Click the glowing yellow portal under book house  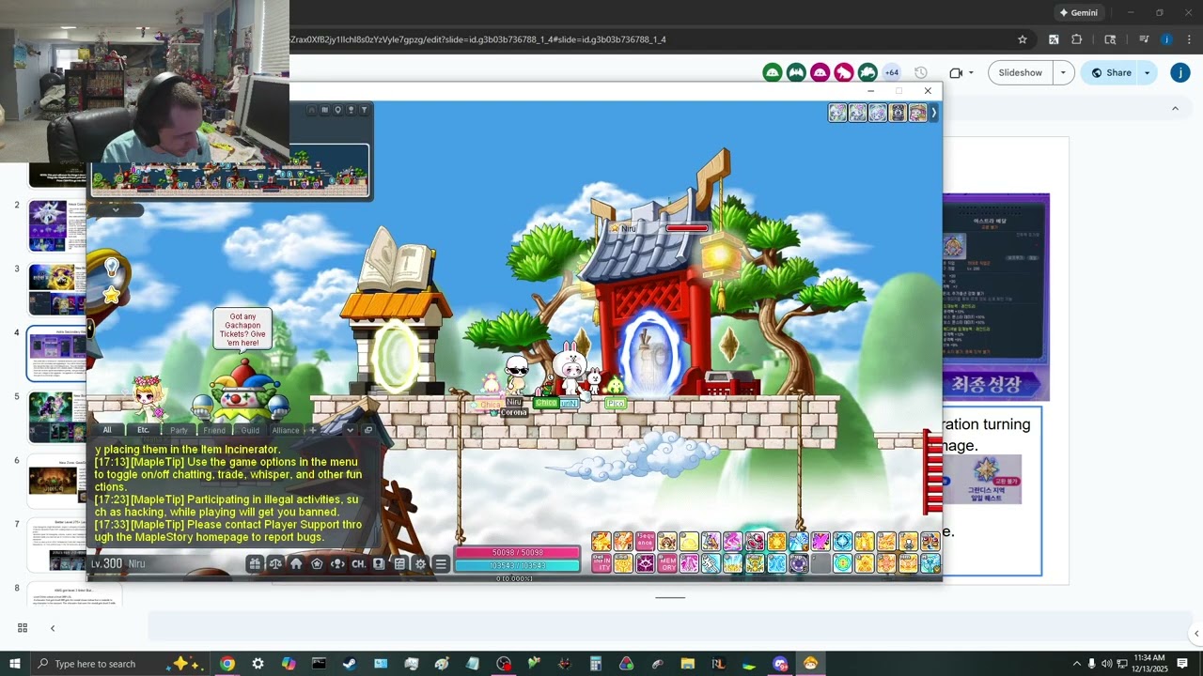click(x=397, y=357)
